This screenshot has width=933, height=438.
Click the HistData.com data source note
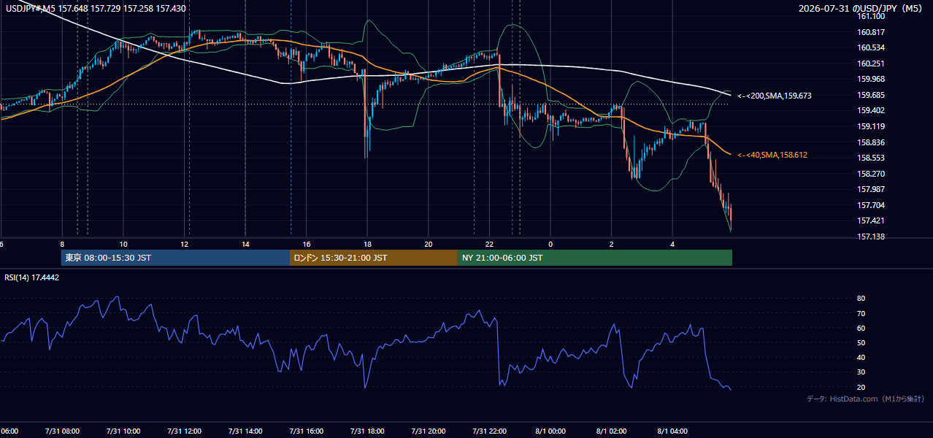pyautogui.click(x=866, y=399)
